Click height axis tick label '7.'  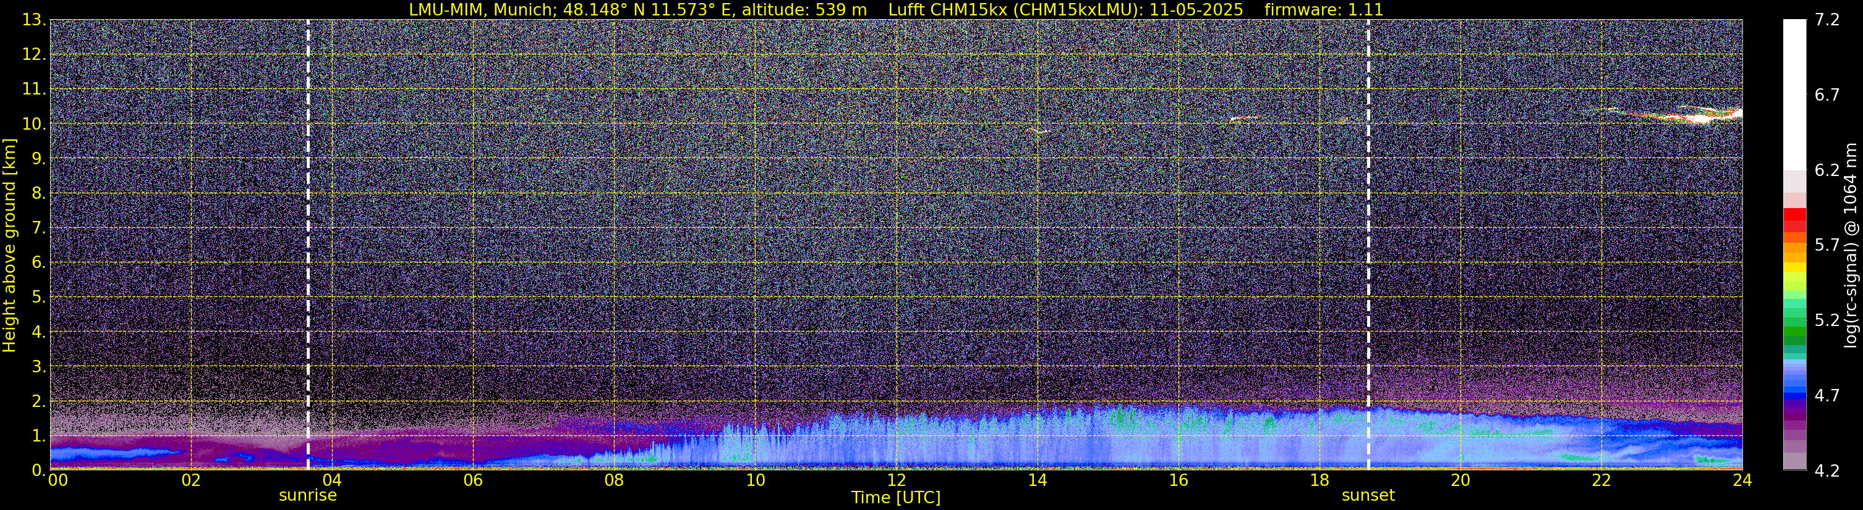(x=39, y=228)
